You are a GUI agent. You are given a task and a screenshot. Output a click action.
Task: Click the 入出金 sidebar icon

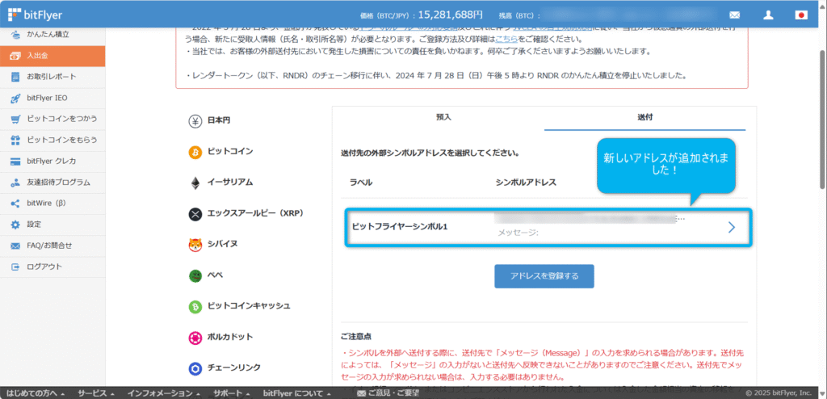(16, 56)
